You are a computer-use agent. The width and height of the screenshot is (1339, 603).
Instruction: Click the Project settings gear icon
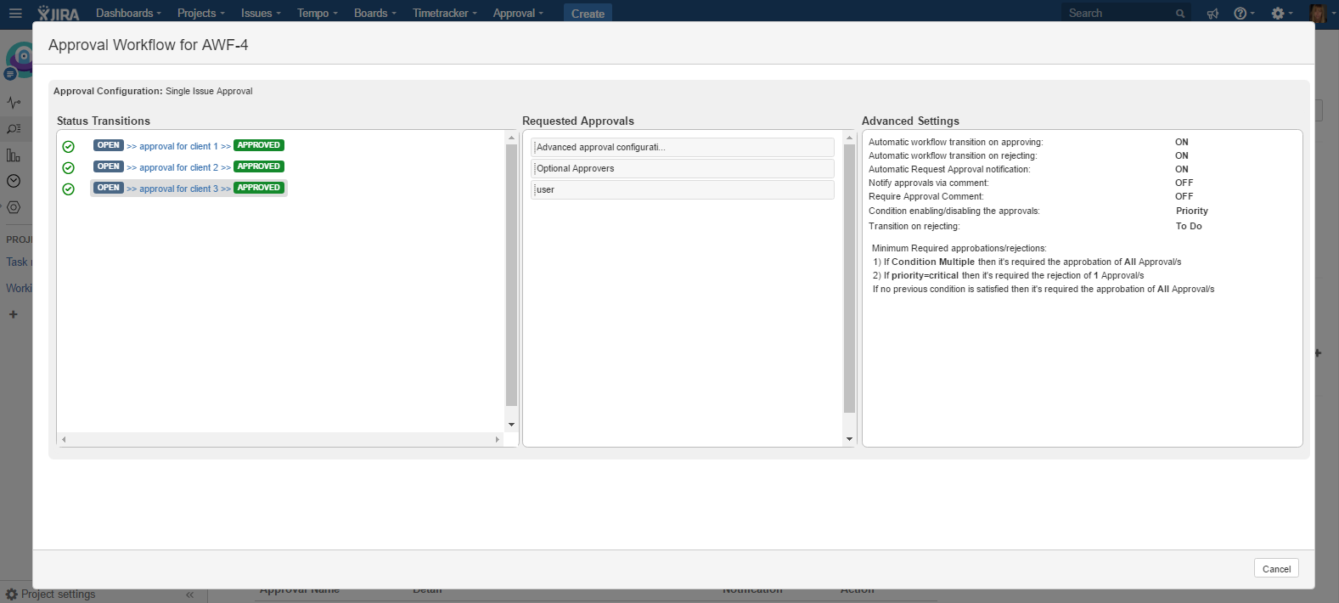12,595
